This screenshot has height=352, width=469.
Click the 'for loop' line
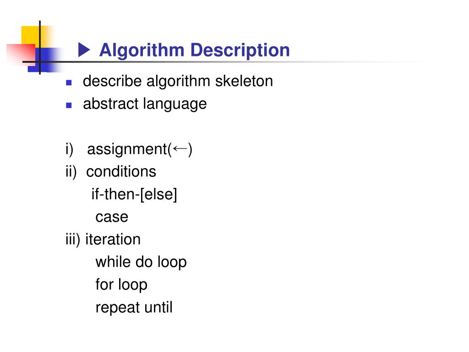pyautogui.click(x=121, y=285)
